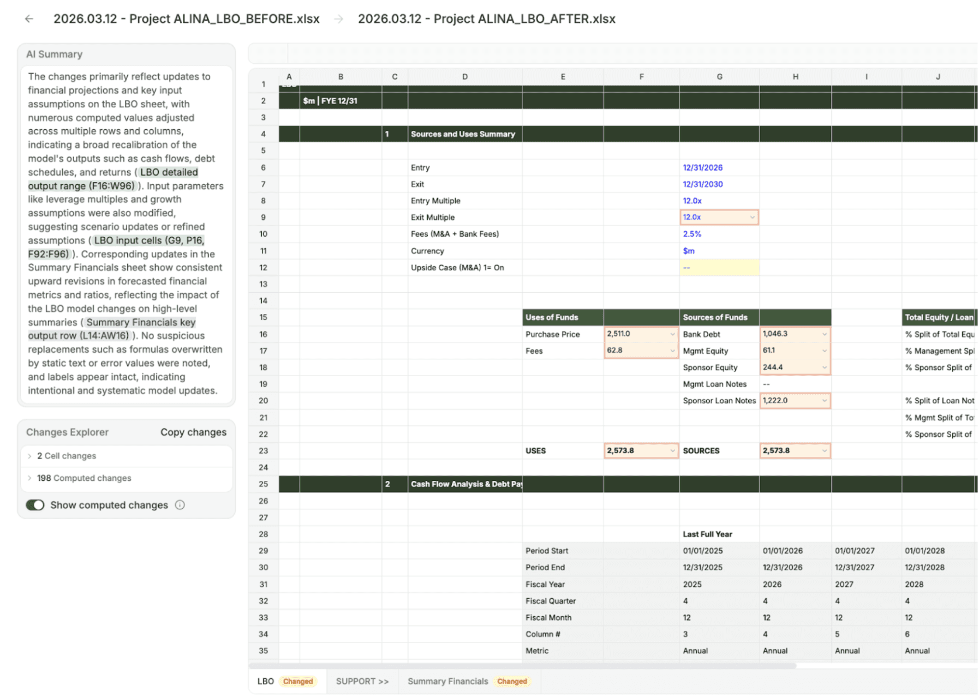This screenshot has width=979, height=699.
Task: Select the Metric label cell in row 35
Action: coord(563,651)
